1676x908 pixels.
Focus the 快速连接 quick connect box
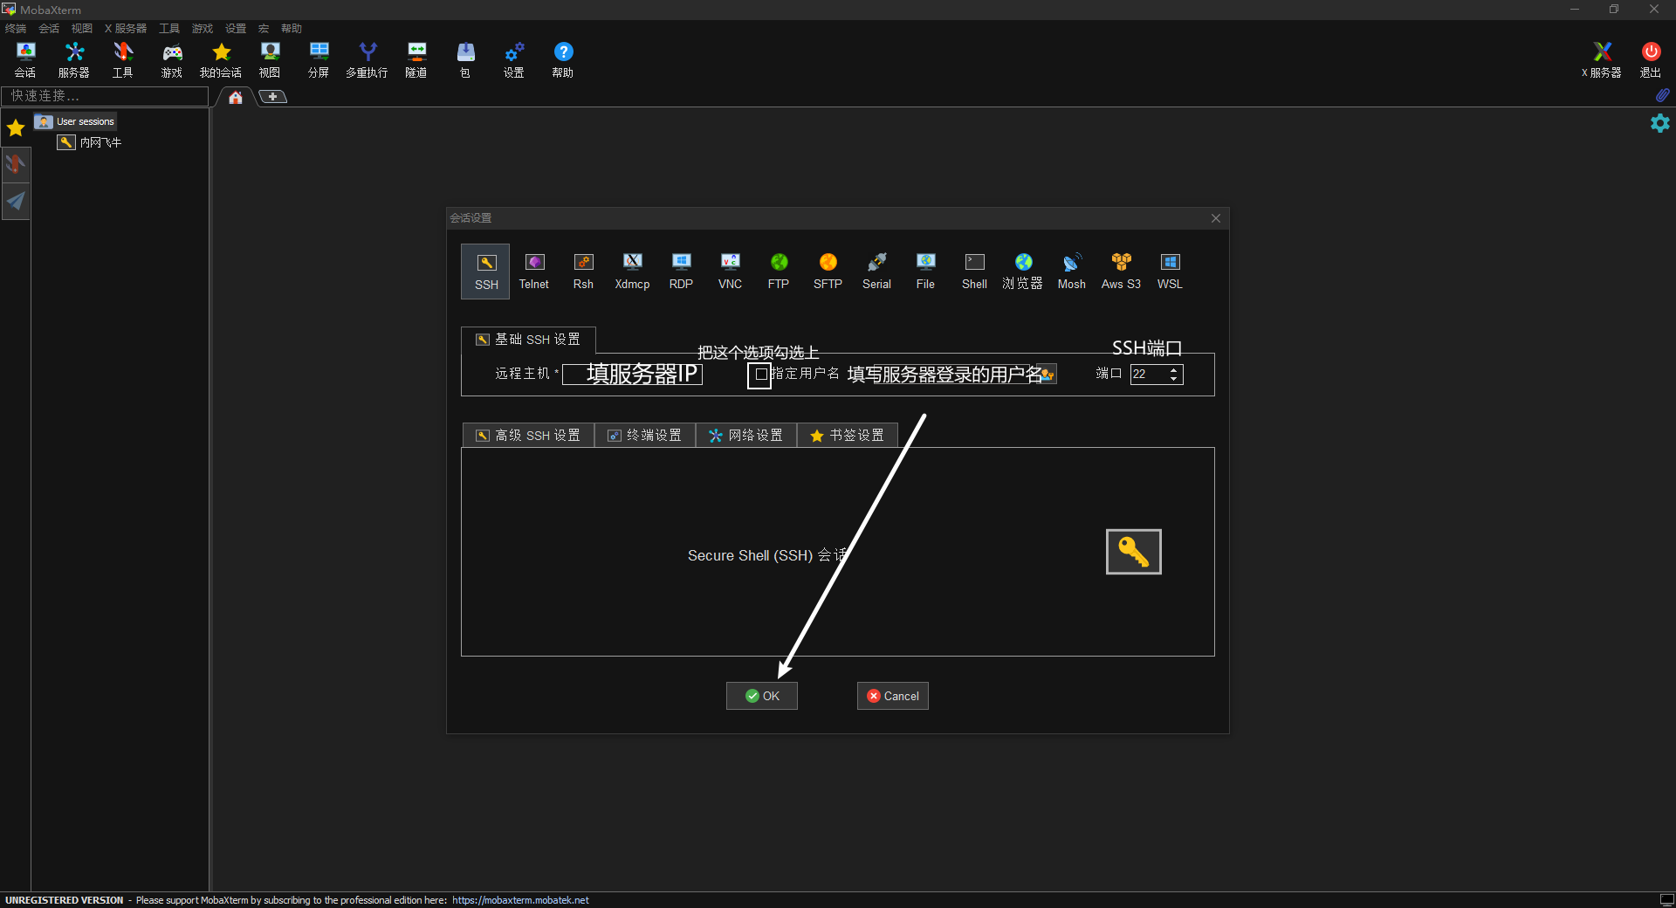click(106, 96)
